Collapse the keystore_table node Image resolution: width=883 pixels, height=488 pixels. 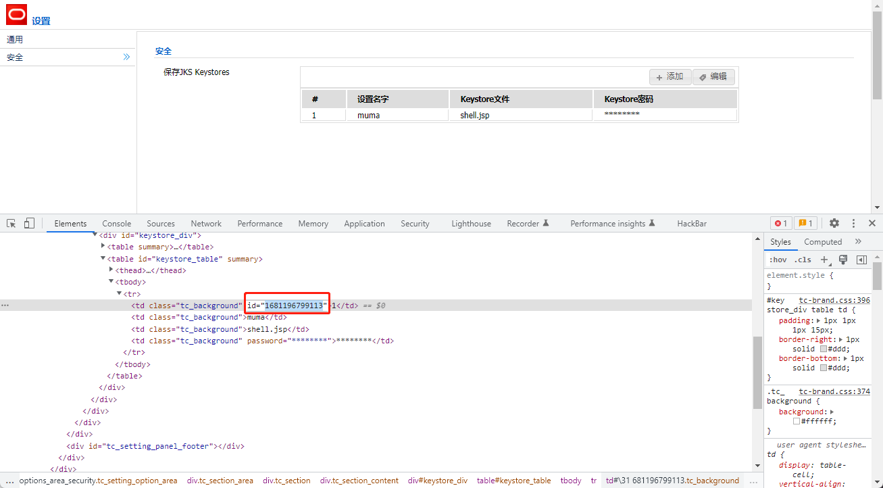click(x=103, y=259)
